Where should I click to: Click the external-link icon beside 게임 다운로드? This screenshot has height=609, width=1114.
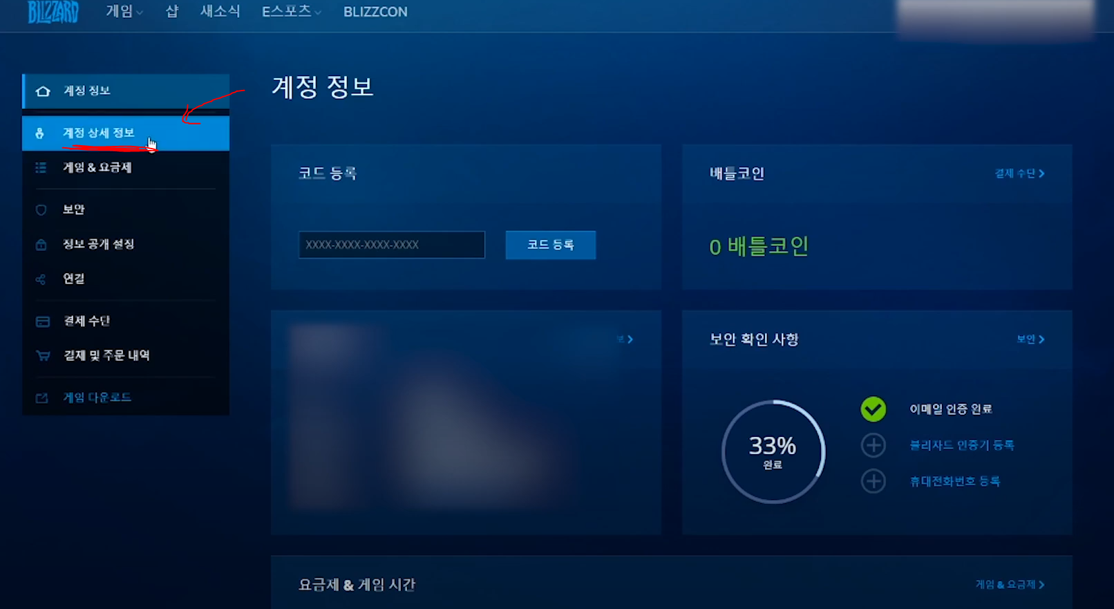pos(41,398)
